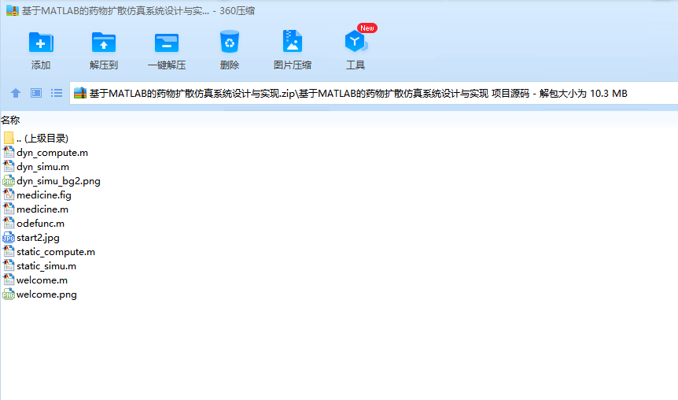Select file name 'dyn_compute.m'

point(53,153)
